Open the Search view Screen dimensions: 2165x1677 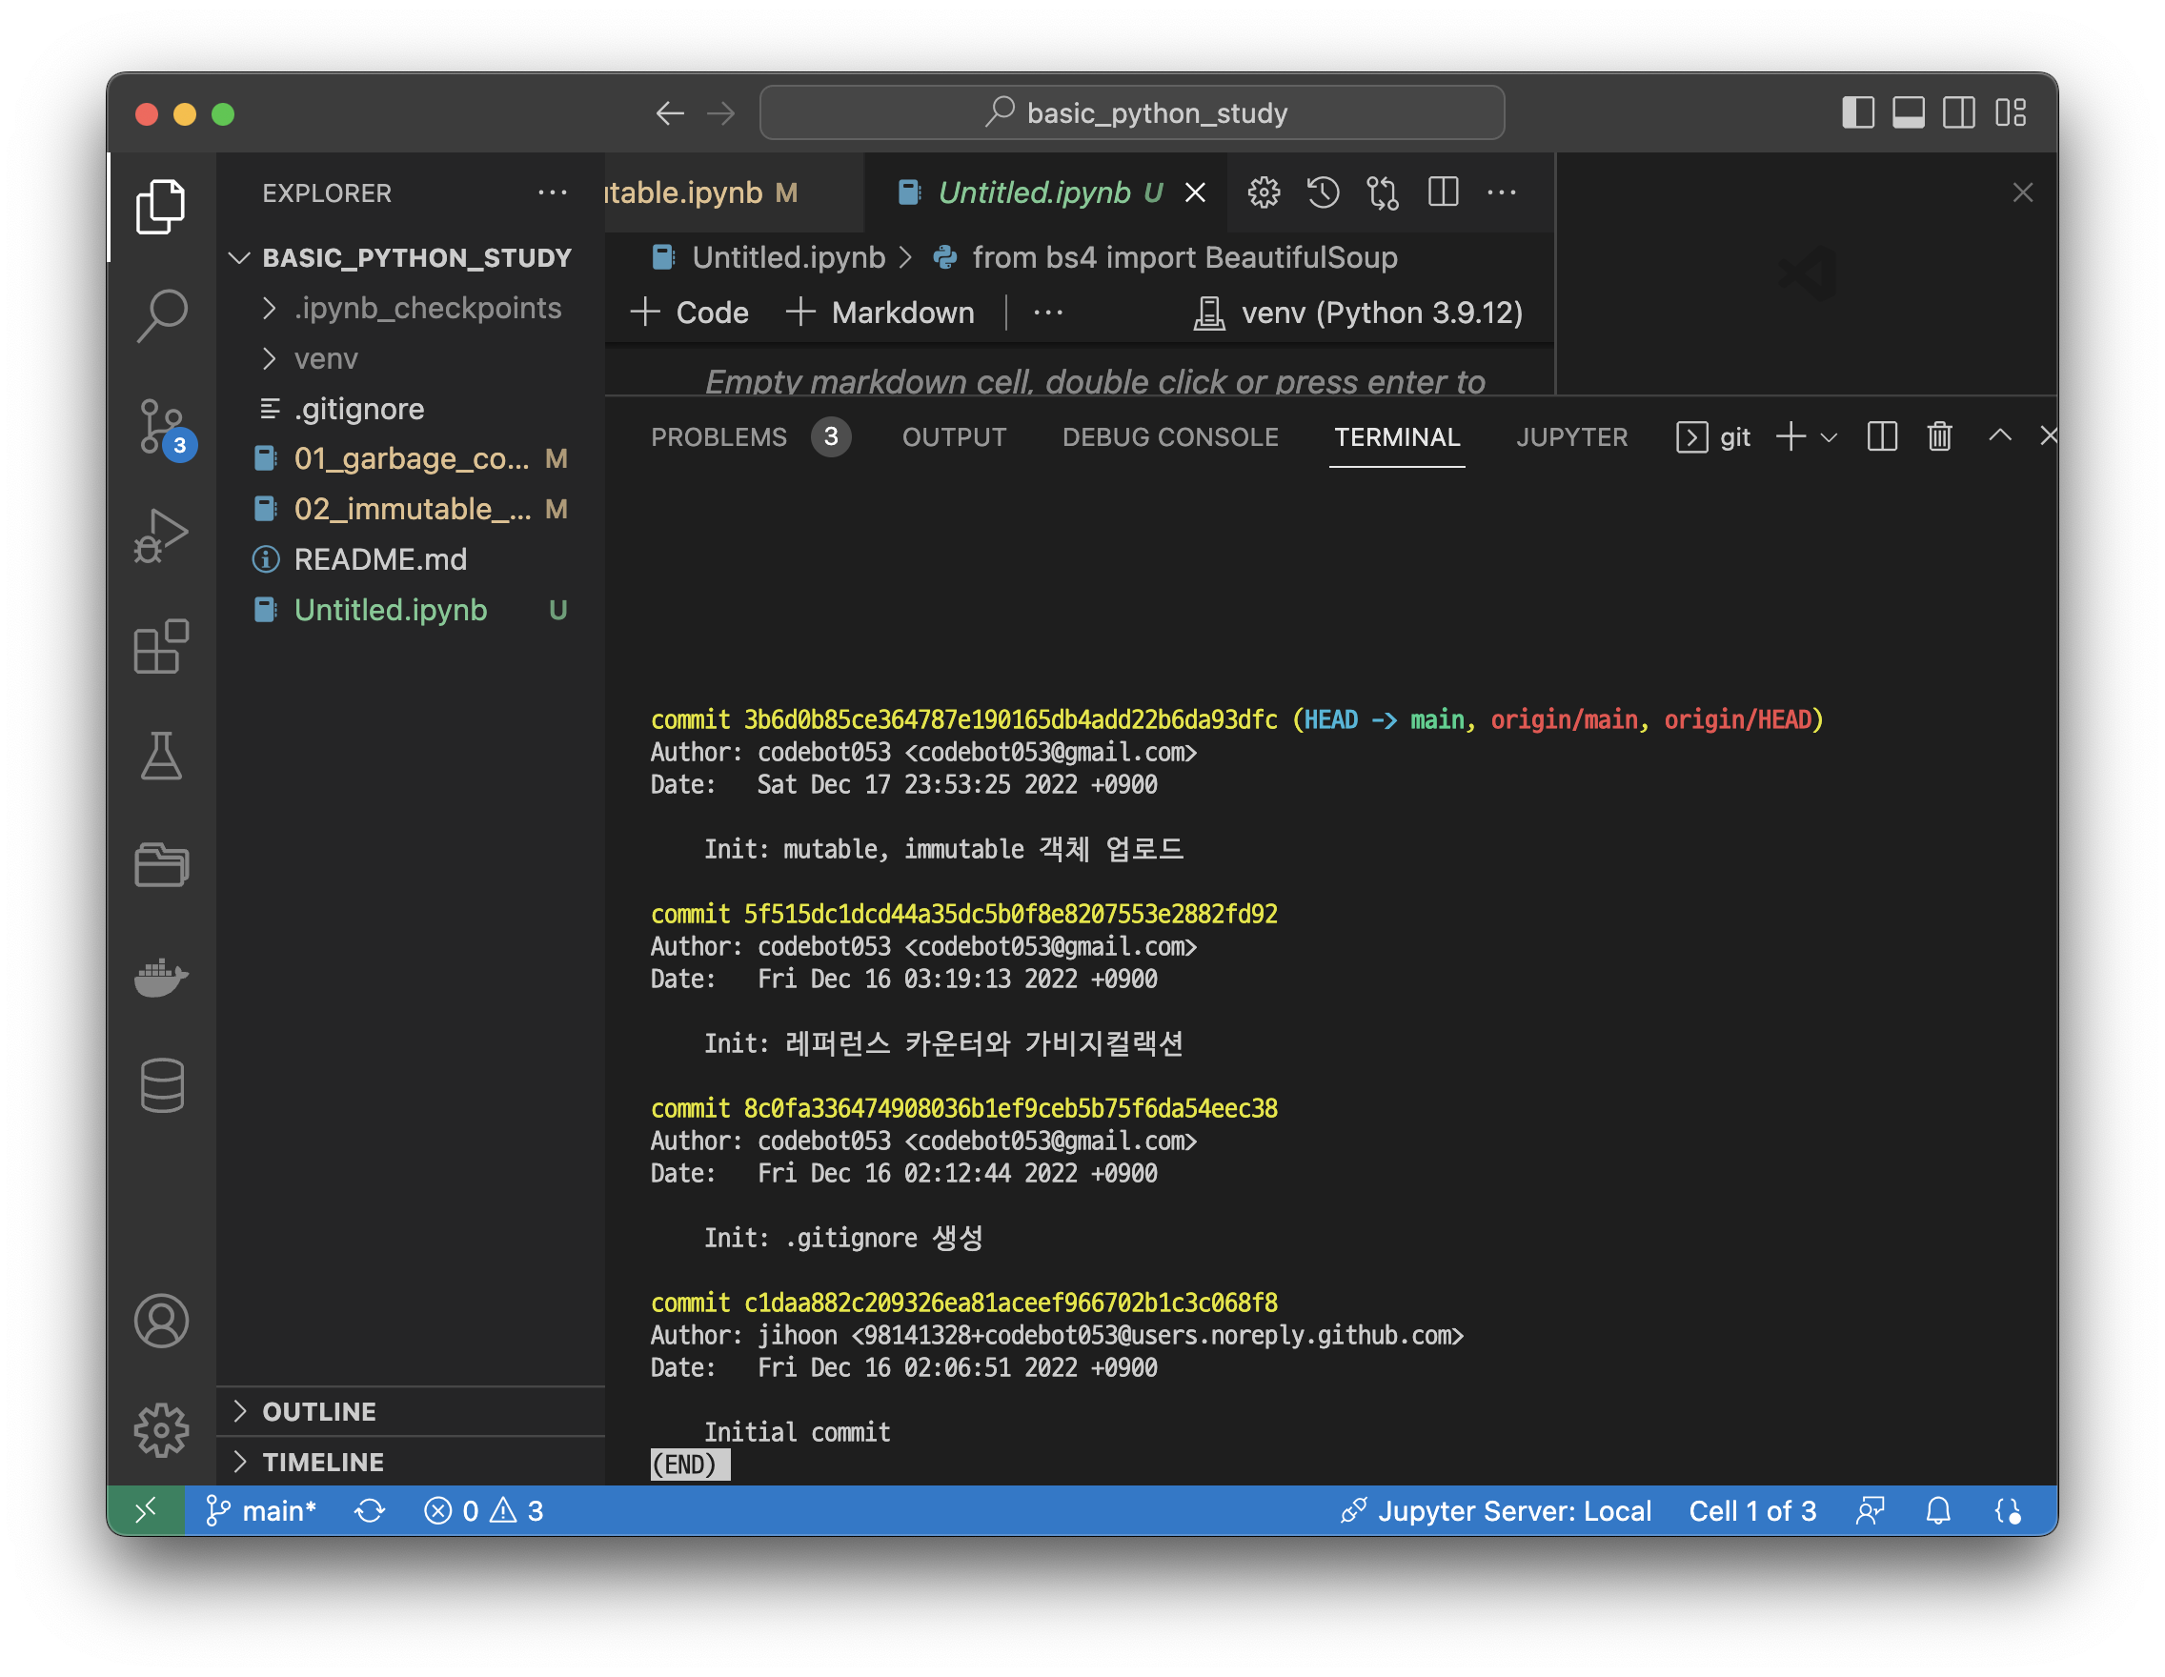point(162,315)
